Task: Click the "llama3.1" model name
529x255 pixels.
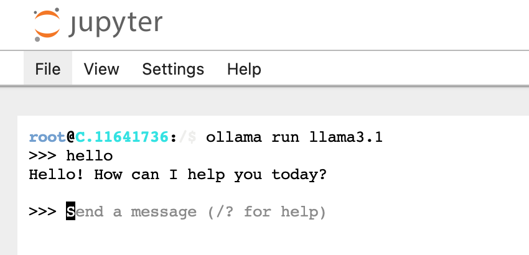Action: pyautogui.click(x=345, y=137)
